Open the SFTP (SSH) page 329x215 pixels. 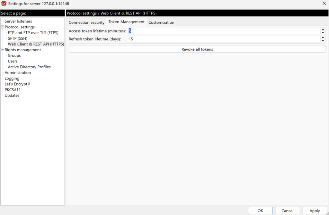[18, 38]
